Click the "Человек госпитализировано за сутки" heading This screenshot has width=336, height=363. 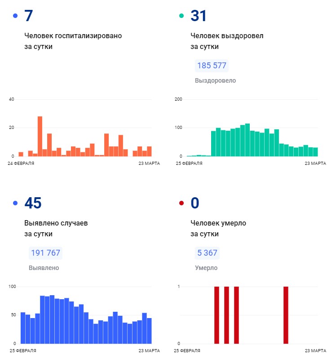click(73, 41)
